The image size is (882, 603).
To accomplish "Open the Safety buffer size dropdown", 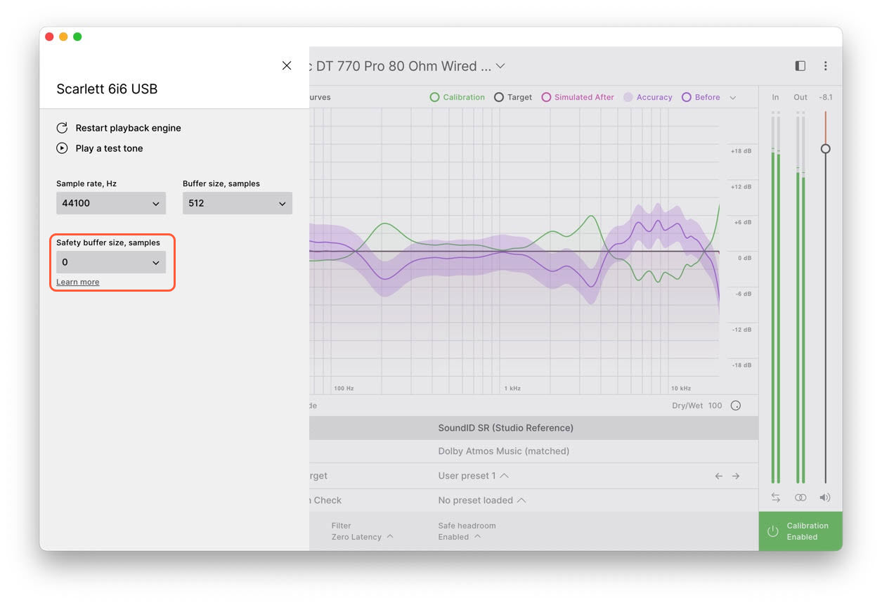I will [111, 262].
